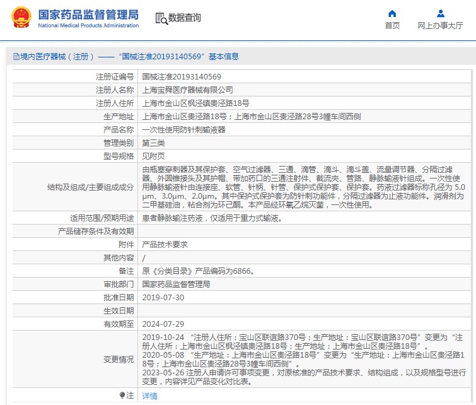The image size is (476, 405).
Task: Select 产品技术要求 attachment value
Action: click(x=165, y=245)
